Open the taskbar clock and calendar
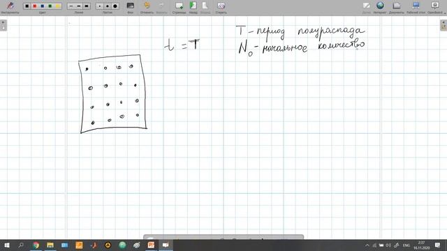Viewport: 447px width, 251px height. coord(421,245)
